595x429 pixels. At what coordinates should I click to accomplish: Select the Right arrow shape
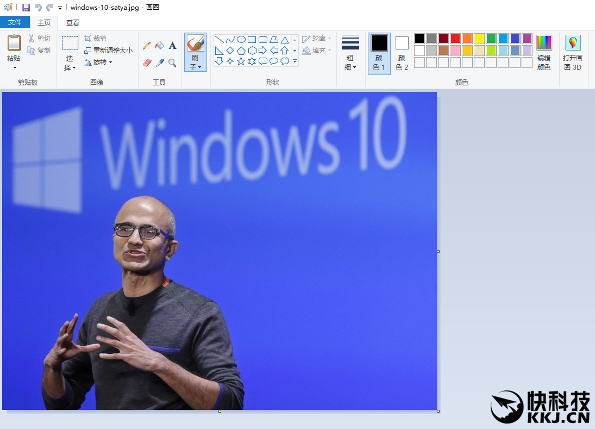point(262,51)
